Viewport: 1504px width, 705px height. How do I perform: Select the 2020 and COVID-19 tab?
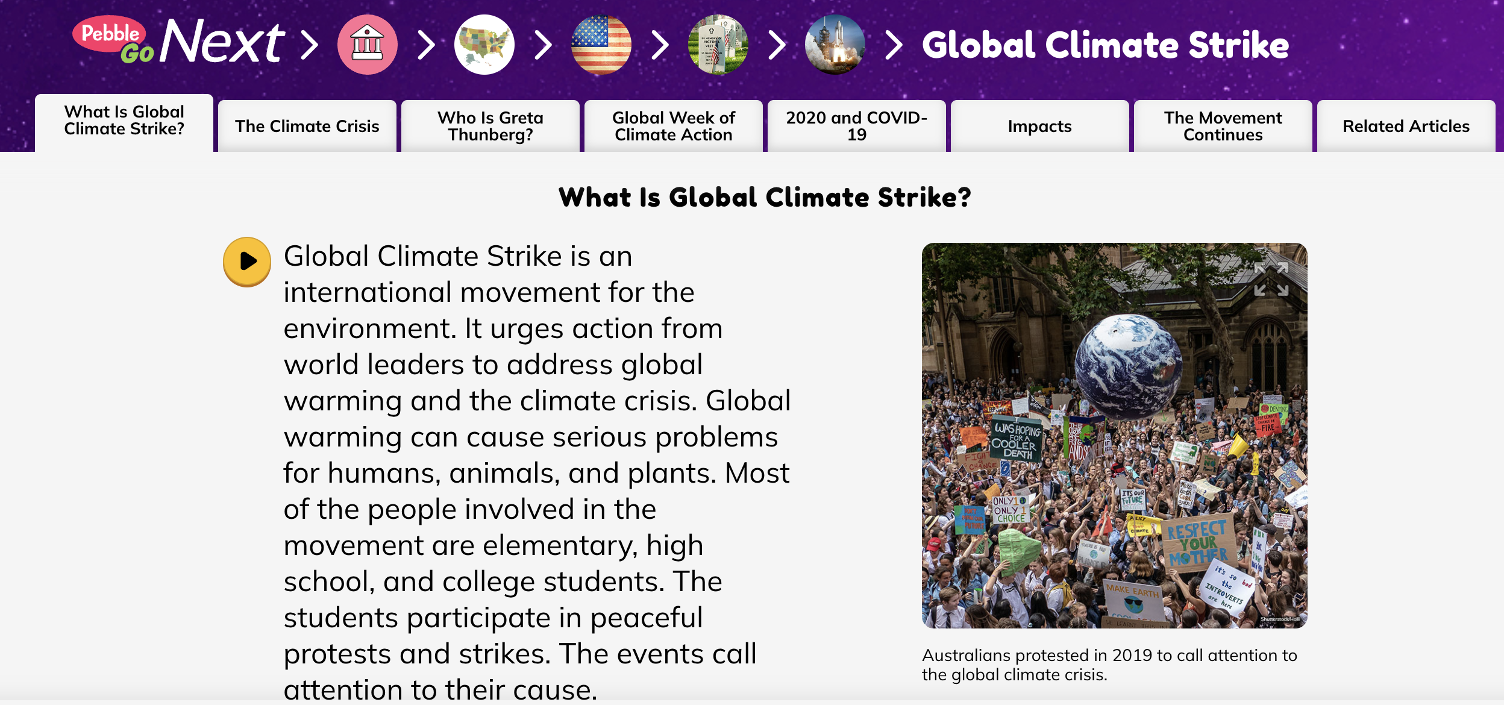856,126
